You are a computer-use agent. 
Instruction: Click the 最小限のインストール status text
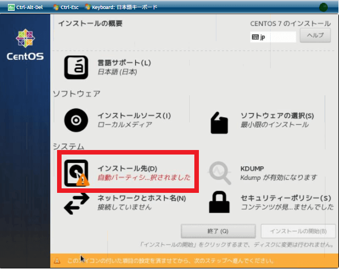275,125
